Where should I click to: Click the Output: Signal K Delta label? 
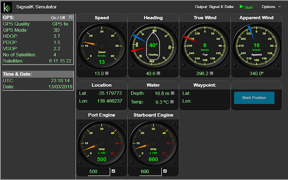click(215, 7)
